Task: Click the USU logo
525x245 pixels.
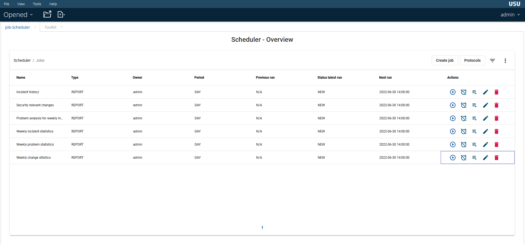Action: pos(515,4)
